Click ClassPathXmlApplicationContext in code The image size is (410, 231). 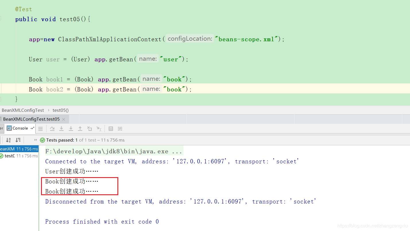[110, 39]
